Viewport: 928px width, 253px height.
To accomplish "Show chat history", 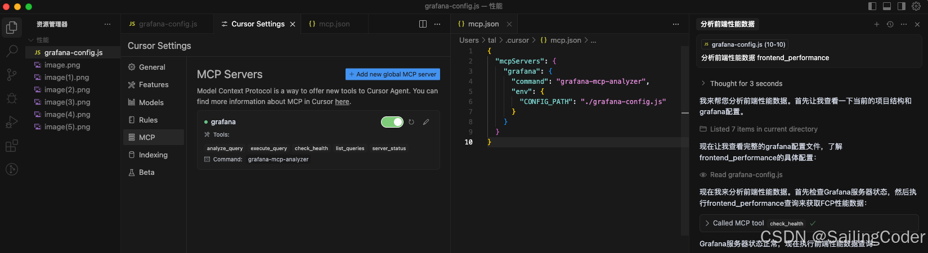I will pyautogui.click(x=890, y=24).
